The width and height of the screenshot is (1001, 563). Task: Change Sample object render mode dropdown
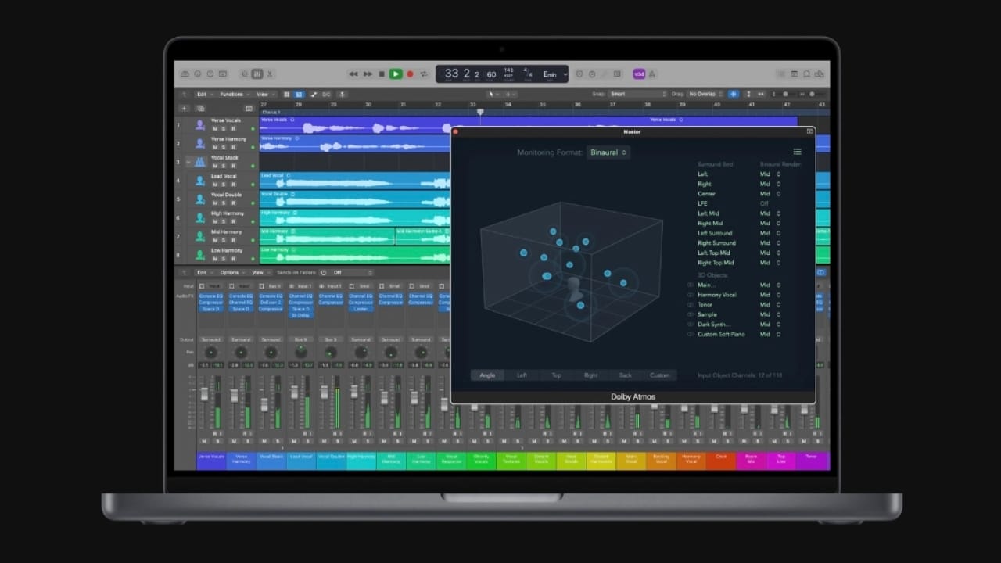[770, 314]
